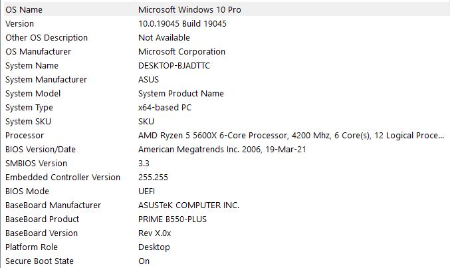Select the Processor row

[24, 135]
